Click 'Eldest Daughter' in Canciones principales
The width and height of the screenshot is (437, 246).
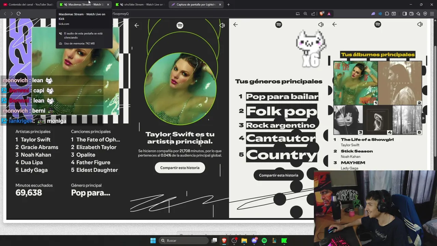(97, 170)
